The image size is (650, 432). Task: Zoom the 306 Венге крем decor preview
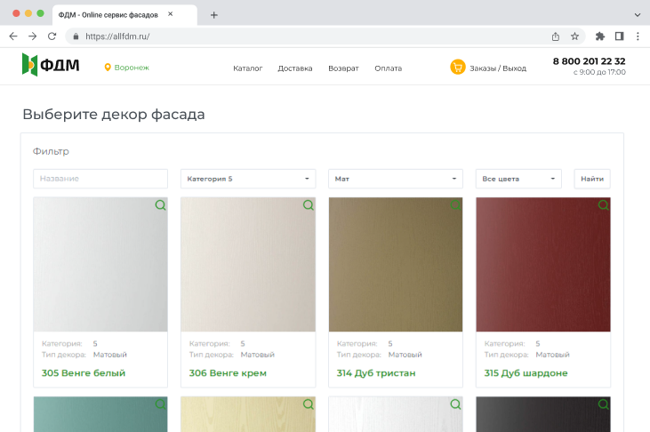(x=308, y=205)
